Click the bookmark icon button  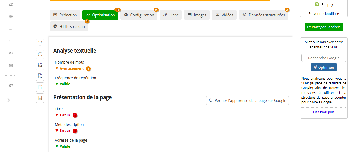pyautogui.click(x=40, y=98)
